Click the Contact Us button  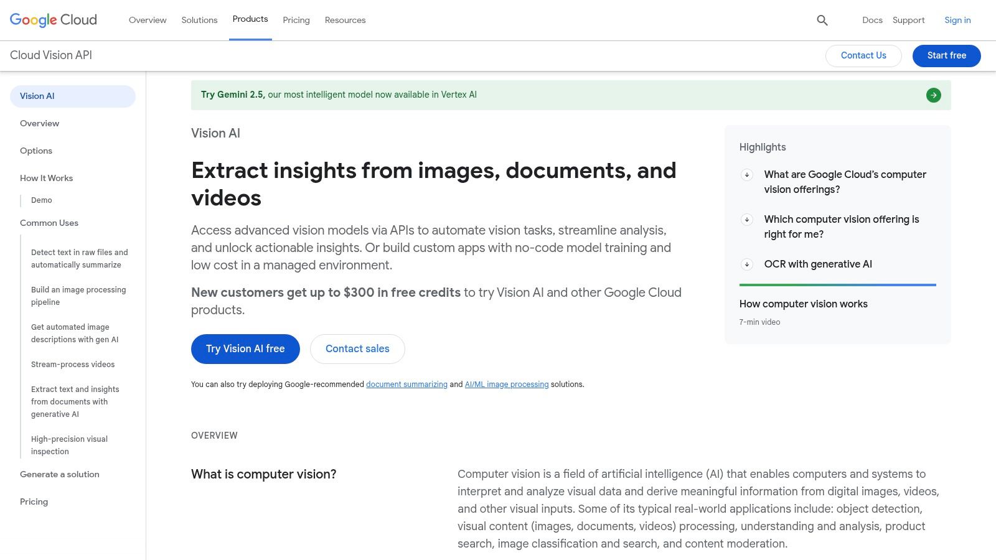(x=863, y=55)
